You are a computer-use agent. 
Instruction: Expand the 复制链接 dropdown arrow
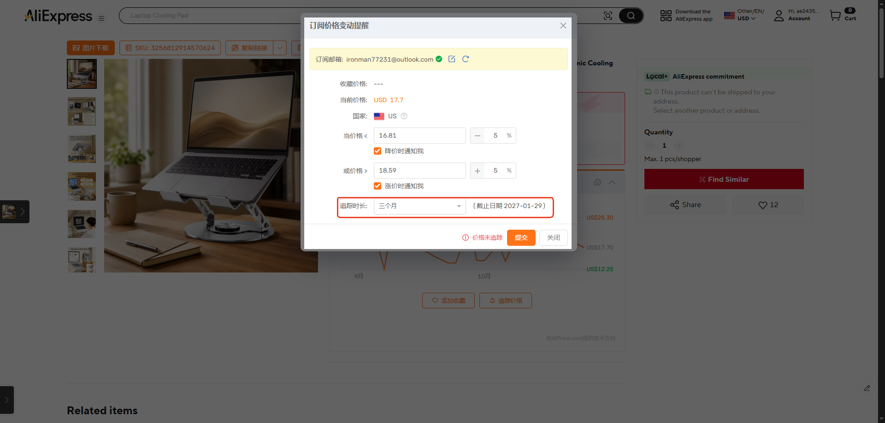pos(280,48)
